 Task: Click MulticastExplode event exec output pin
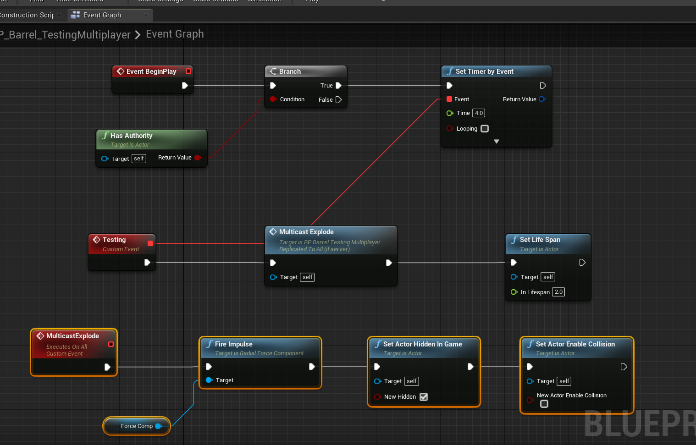(x=107, y=367)
